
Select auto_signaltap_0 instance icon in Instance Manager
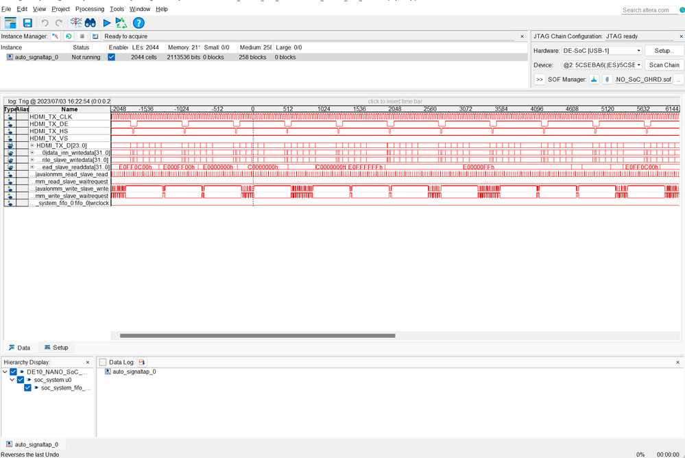[x=10, y=58]
